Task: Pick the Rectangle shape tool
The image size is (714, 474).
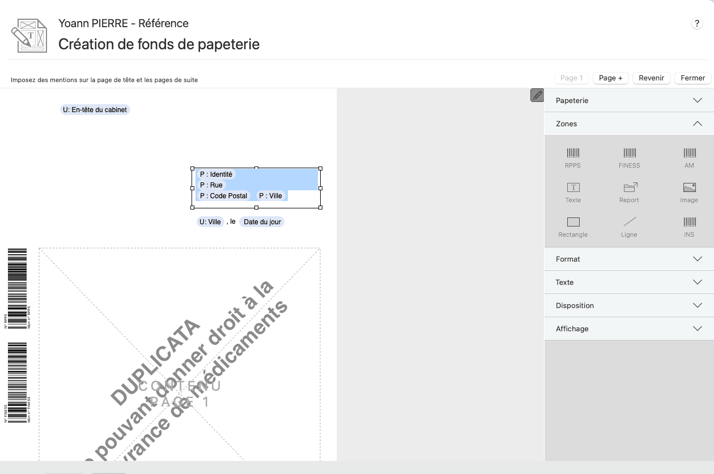Action: [x=573, y=227]
